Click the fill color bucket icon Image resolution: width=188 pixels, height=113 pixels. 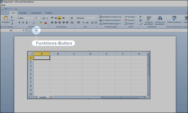coord(41,23)
